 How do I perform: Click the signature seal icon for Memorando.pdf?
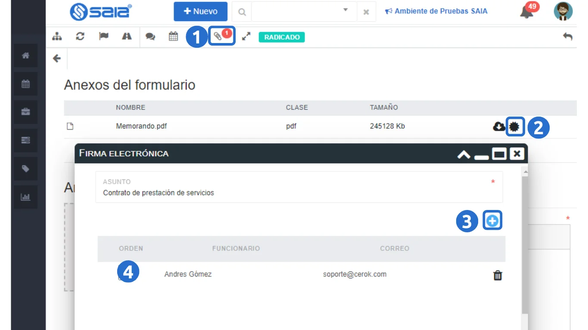point(514,126)
